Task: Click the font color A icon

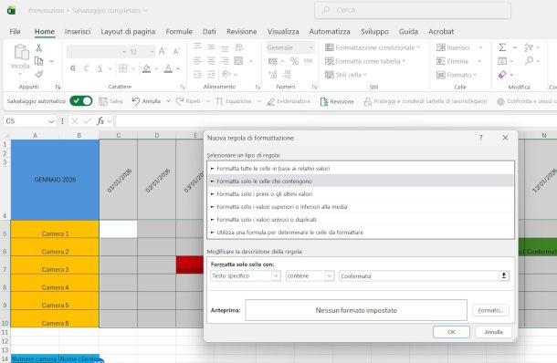Action: tap(168, 68)
